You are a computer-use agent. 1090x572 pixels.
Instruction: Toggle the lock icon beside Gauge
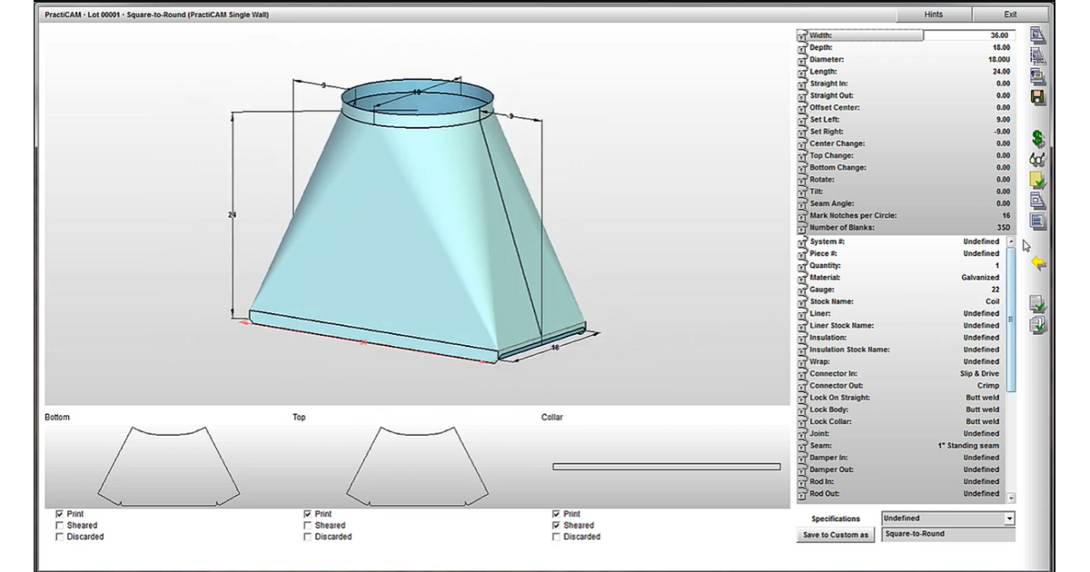(x=802, y=291)
